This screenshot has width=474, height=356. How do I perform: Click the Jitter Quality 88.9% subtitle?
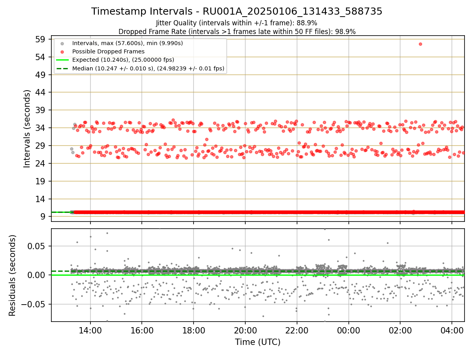tap(237, 23)
